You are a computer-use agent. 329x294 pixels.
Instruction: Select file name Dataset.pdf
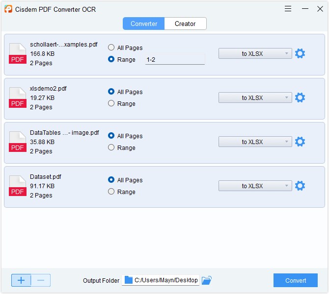(x=46, y=177)
